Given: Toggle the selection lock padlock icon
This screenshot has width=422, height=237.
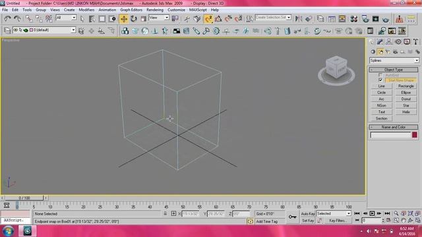Looking at the screenshot, I should 166,213.
